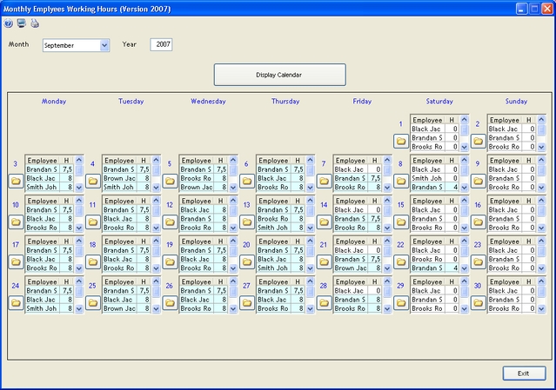Open the folder for day 8
Screen dimensions: 556x390
[x=401, y=182]
